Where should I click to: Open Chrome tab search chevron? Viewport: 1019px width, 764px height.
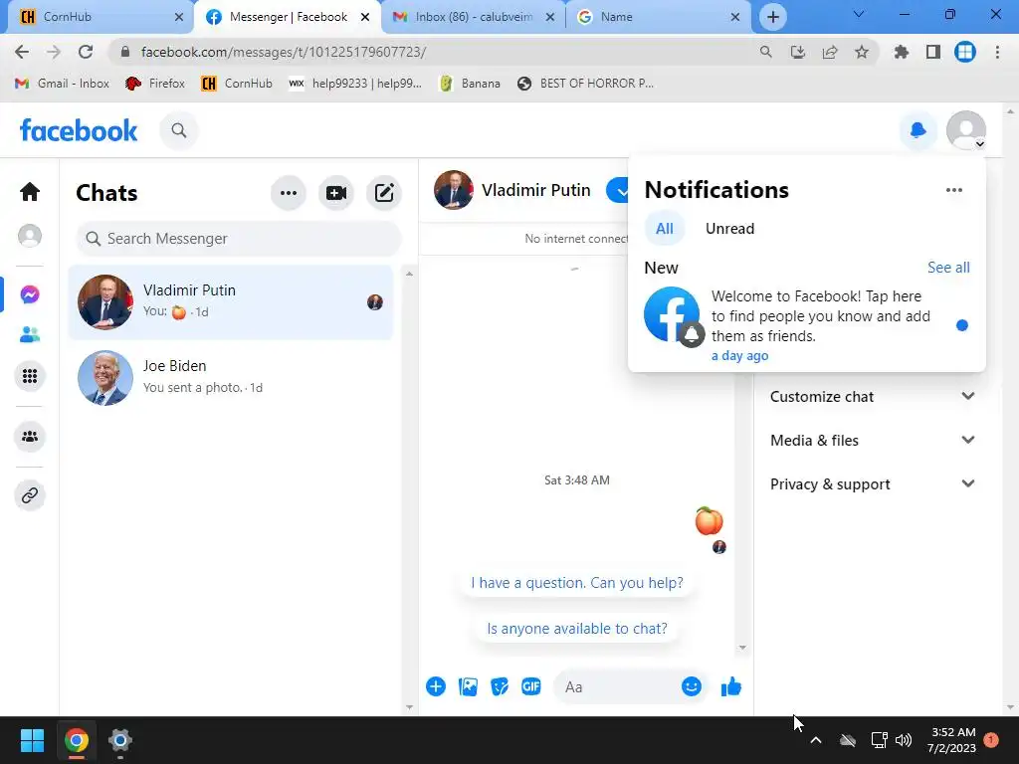tap(859, 14)
